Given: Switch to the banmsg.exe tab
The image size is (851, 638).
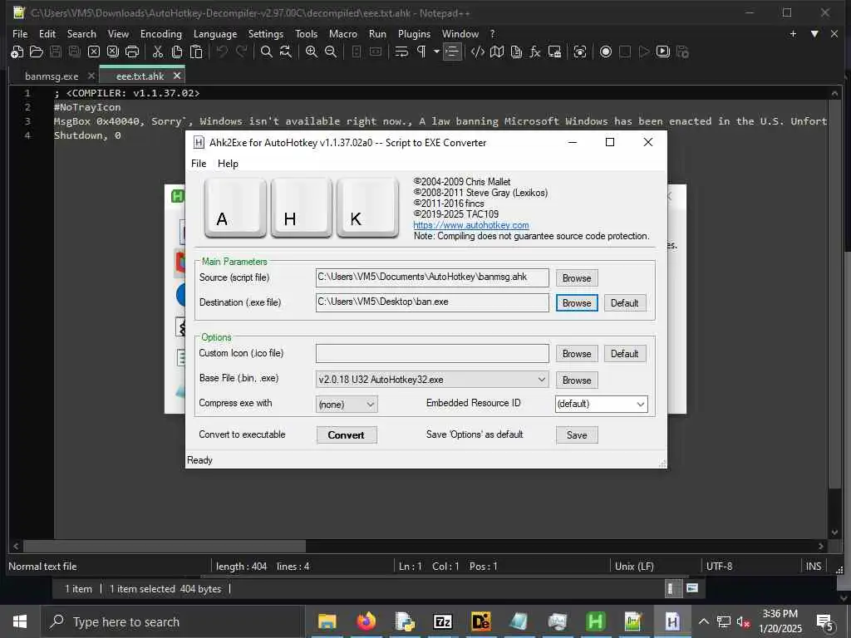Looking at the screenshot, I should 52,76.
